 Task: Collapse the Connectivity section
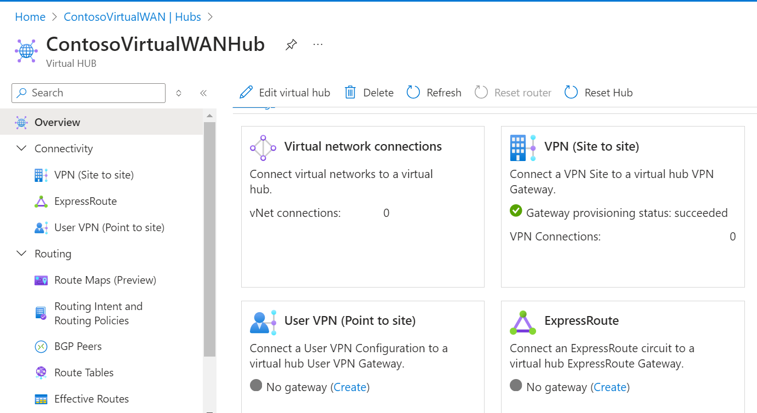(22, 148)
